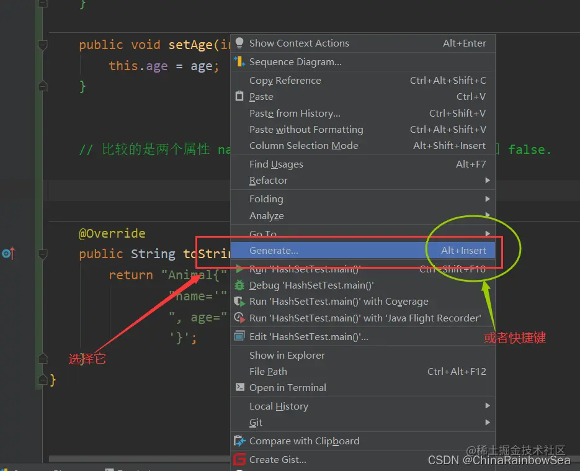Click the lightbulb icon beside Show Context Actions
The height and width of the screenshot is (471, 580).
click(239, 43)
